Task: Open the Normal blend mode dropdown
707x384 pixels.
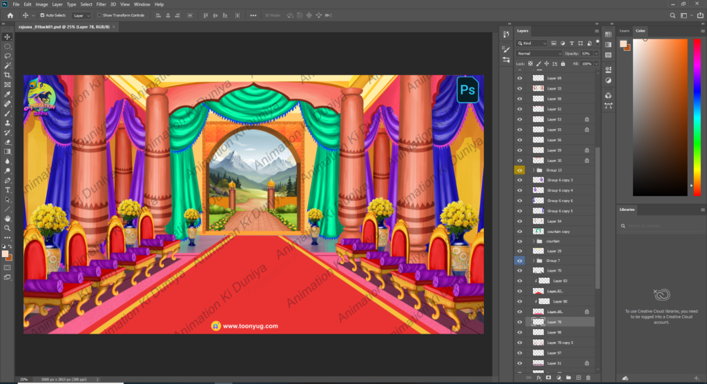Action: [539, 53]
